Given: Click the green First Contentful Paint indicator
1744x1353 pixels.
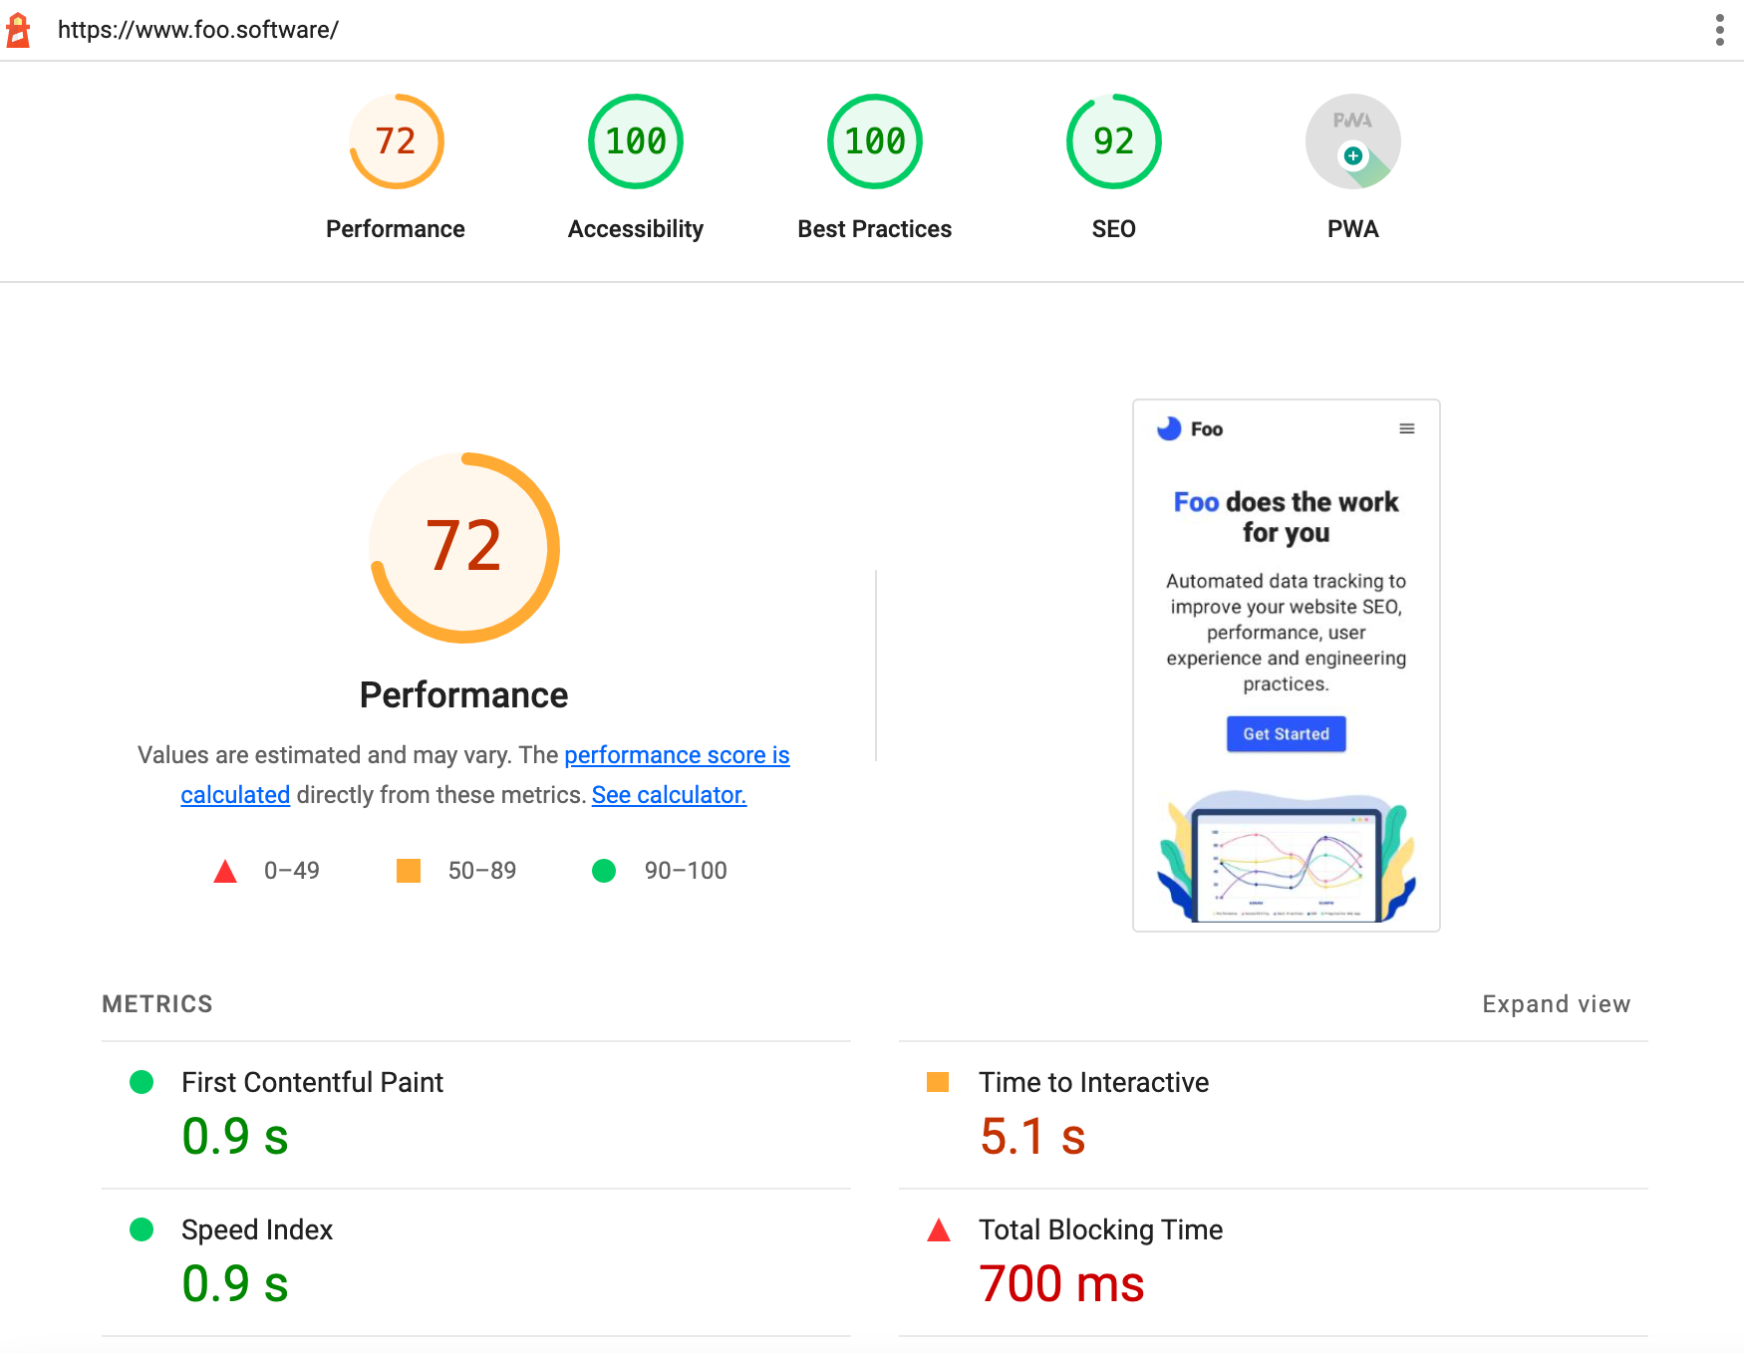Looking at the screenshot, I should click(142, 1082).
